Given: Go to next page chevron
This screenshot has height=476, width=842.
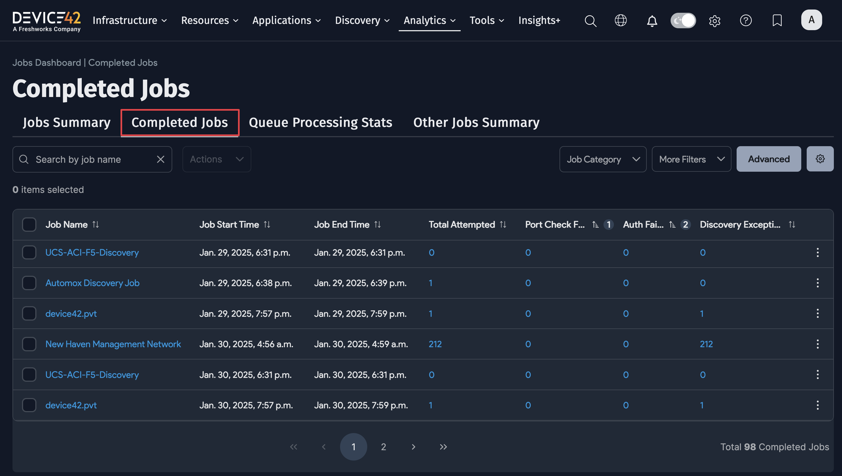Looking at the screenshot, I should point(413,447).
